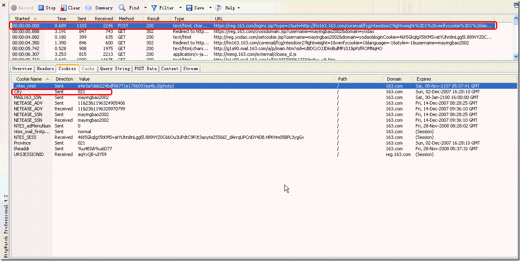Select the ntes_mail_firstpage cookie row
Image resolution: width=520 pixels, height=261 pixels.
click(264, 132)
